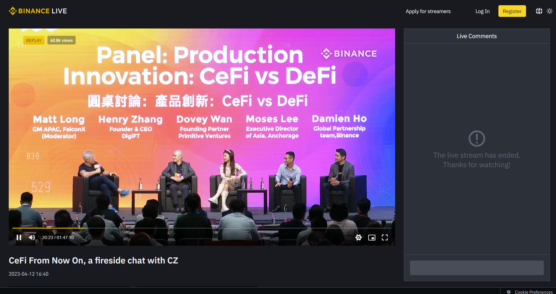
Task: Click the video title about CZ fireside chat
Action: coord(93,261)
